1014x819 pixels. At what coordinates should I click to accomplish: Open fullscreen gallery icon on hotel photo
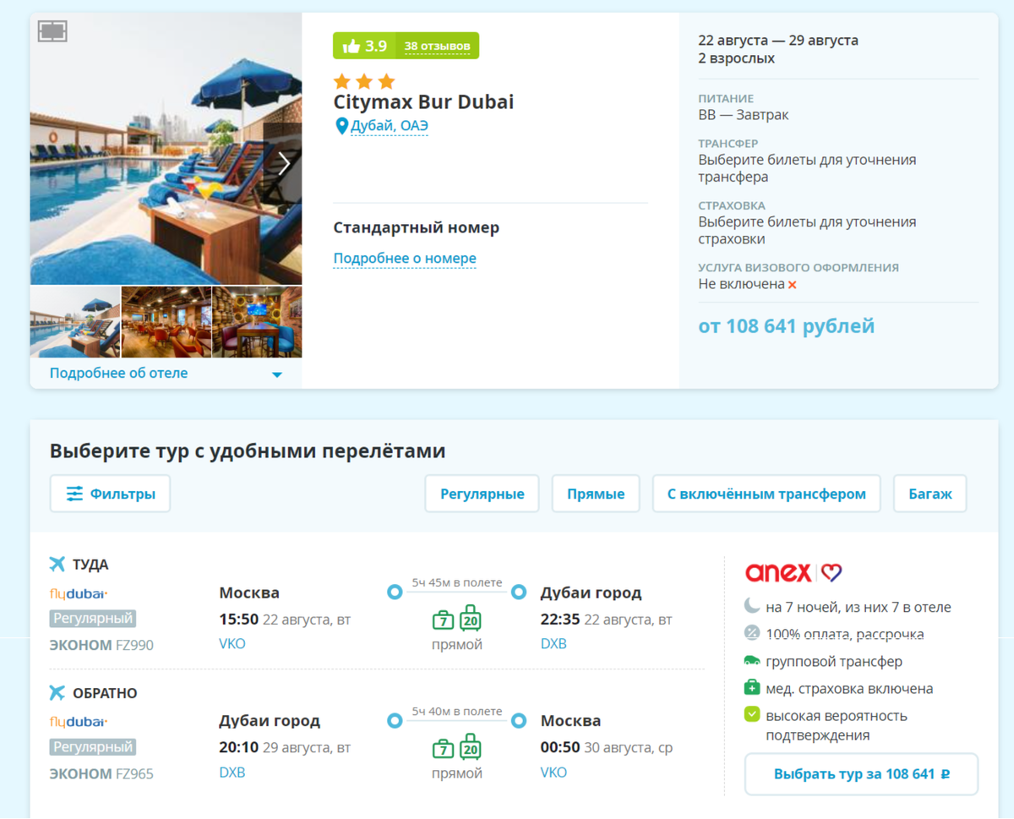click(52, 31)
